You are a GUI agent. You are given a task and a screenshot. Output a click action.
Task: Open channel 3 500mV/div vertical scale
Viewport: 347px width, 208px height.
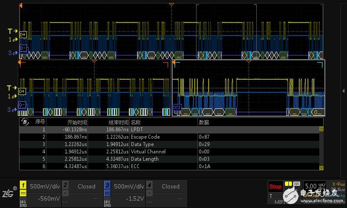pos(129,186)
